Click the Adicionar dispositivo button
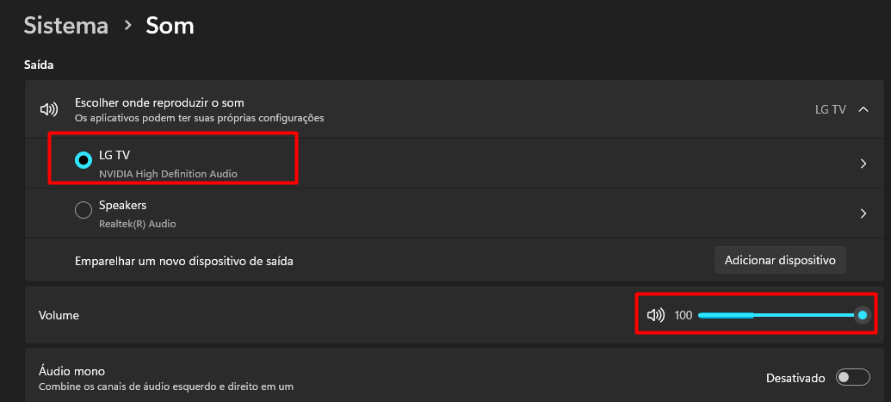The image size is (891, 402). click(x=780, y=261)
